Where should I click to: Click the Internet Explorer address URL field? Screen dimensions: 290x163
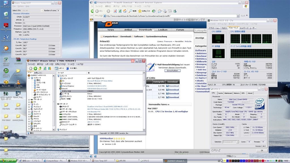(x=171, y=16)
